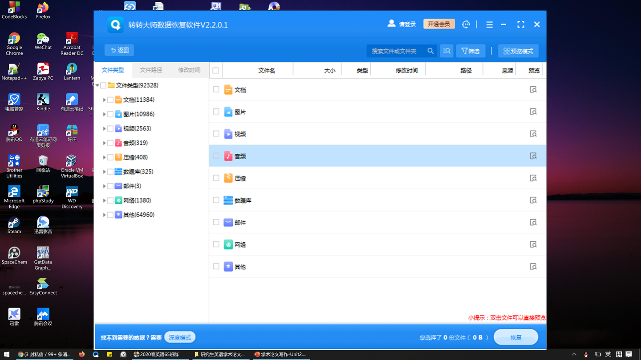Open the hamburger menu in title bar
This screenshot has height=360, width=641.
tap(489, 25)
